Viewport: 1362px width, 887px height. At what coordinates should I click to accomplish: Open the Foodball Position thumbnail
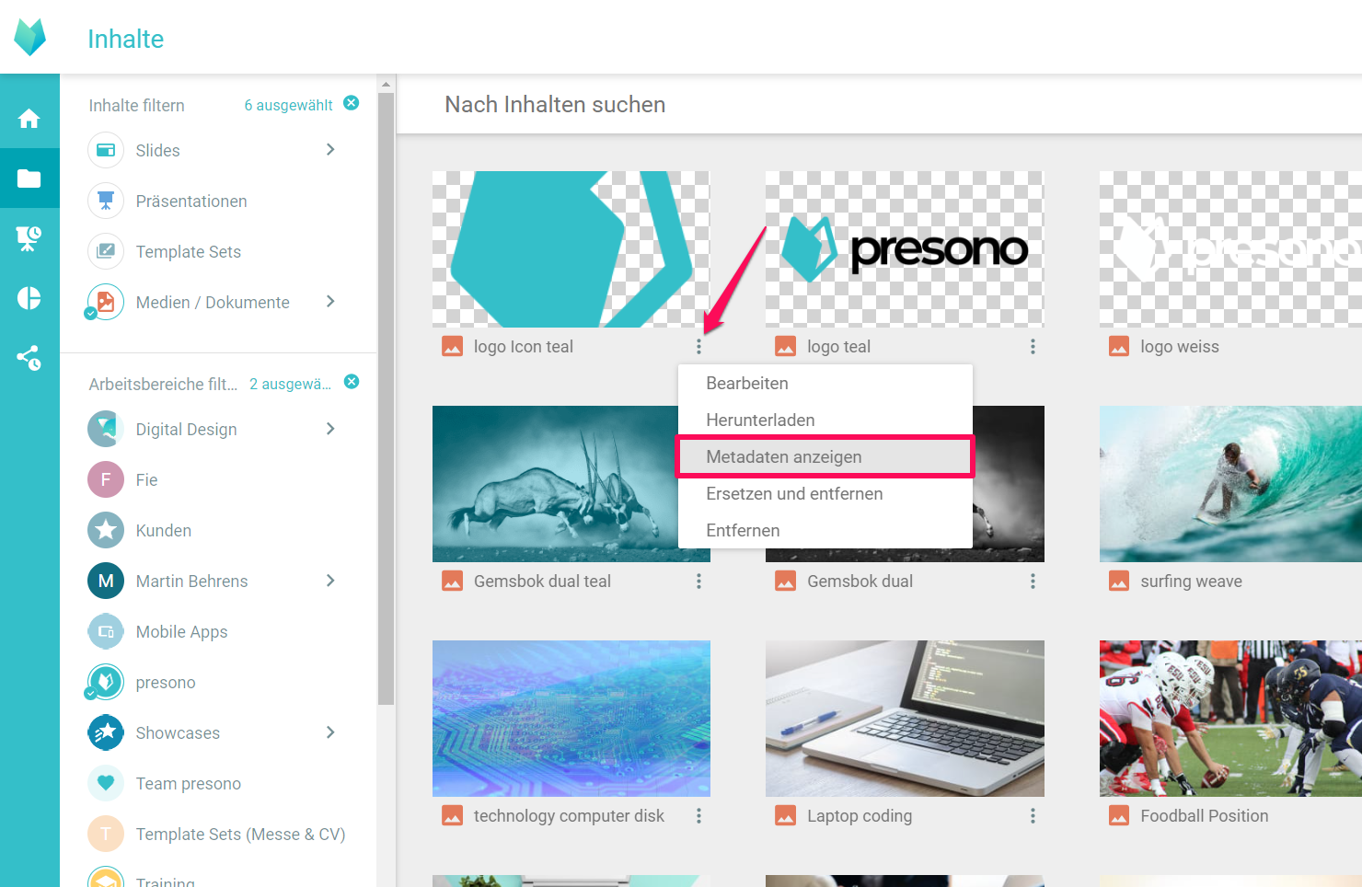1230,719
